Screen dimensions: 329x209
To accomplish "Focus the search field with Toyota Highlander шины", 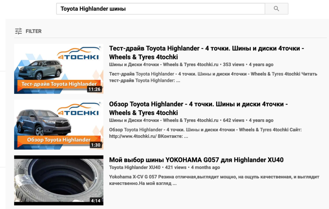I will [161, 9].
